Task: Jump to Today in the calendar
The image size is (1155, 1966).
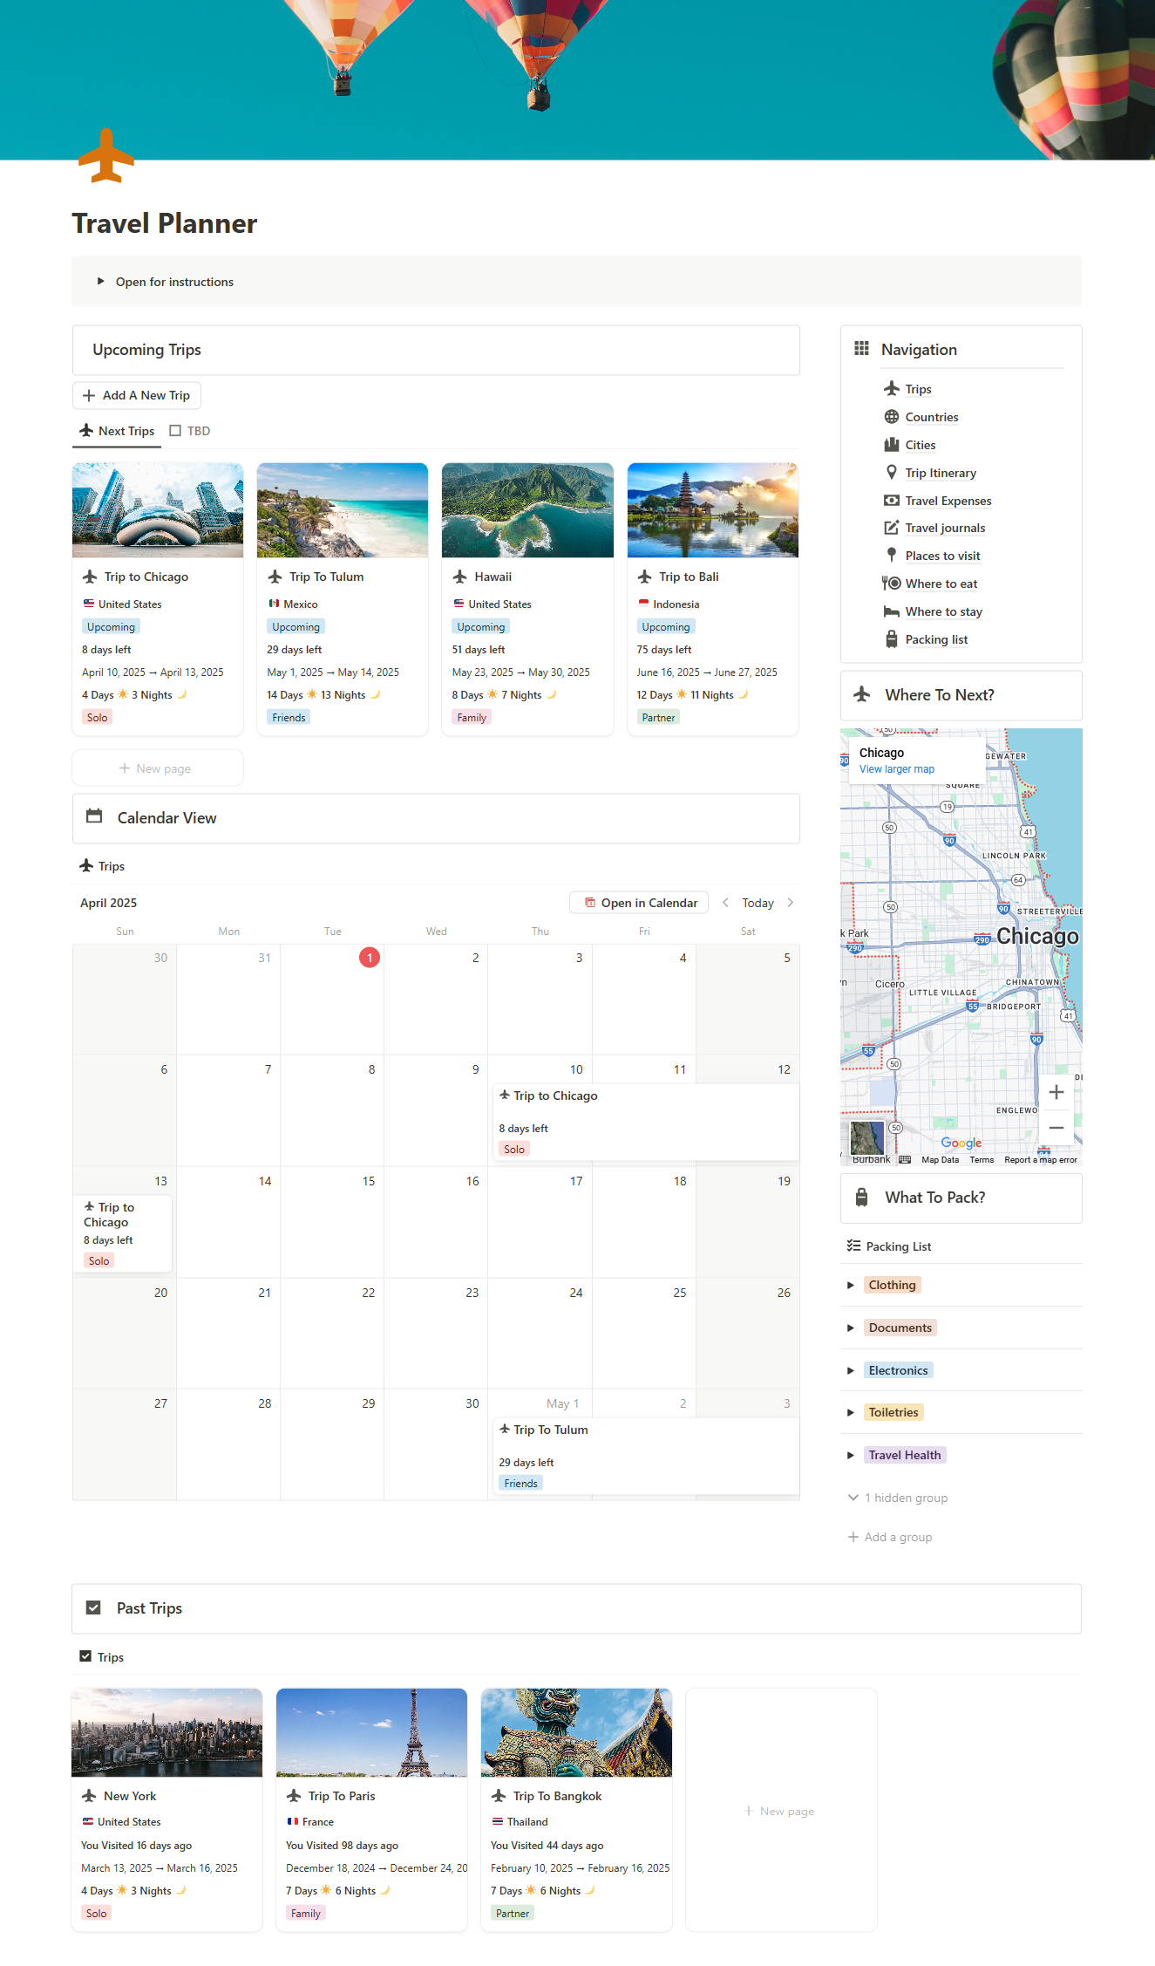Action: point(758,903)
